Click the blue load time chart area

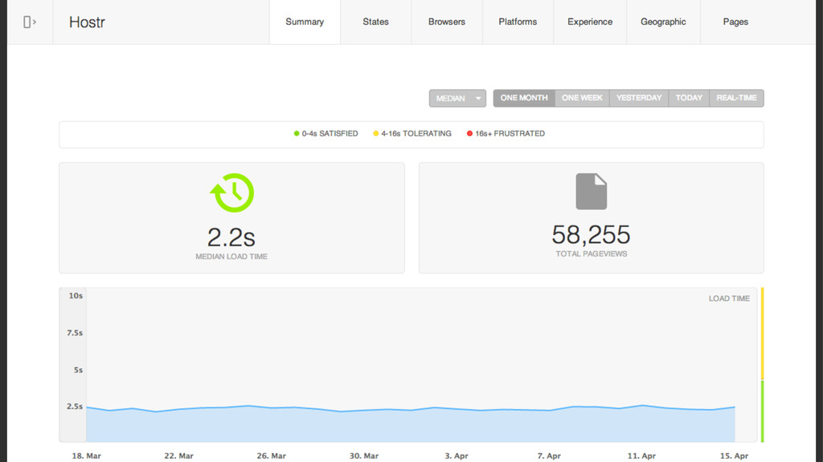pyautogui.click(x=411, y=425)
